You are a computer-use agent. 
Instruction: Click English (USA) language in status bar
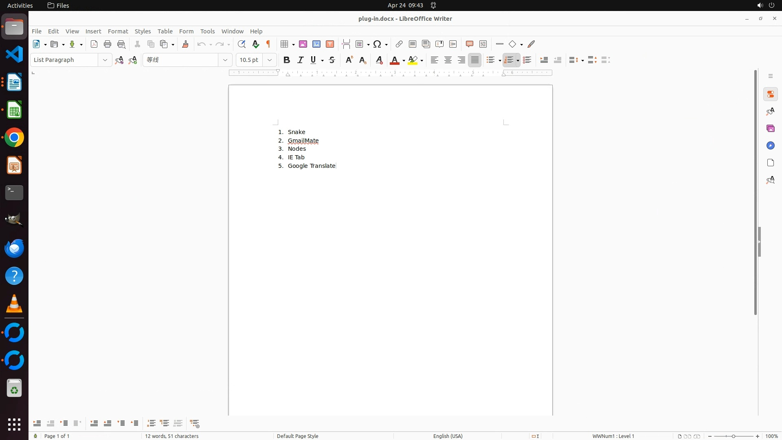pyautogui.click(x=448, y=436)
